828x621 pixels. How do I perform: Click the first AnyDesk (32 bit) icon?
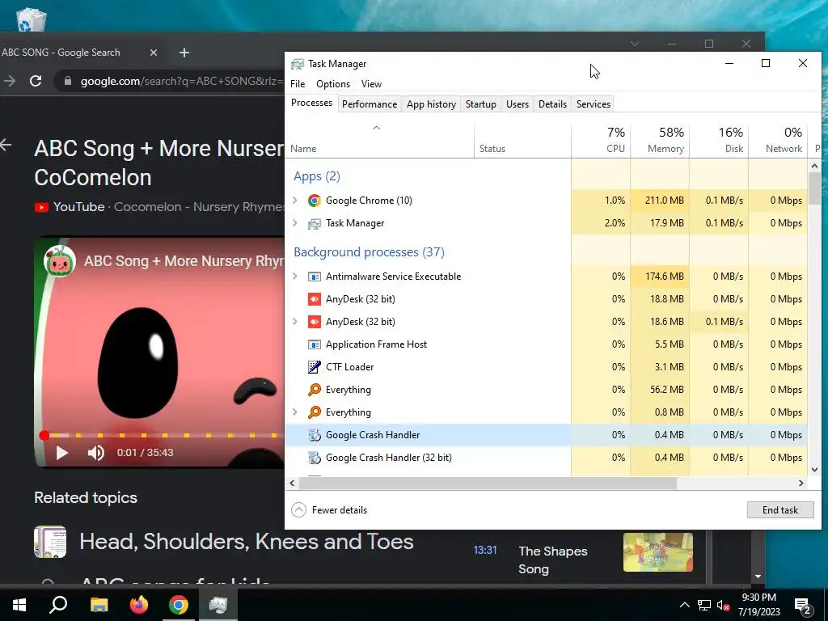point(315,299)
